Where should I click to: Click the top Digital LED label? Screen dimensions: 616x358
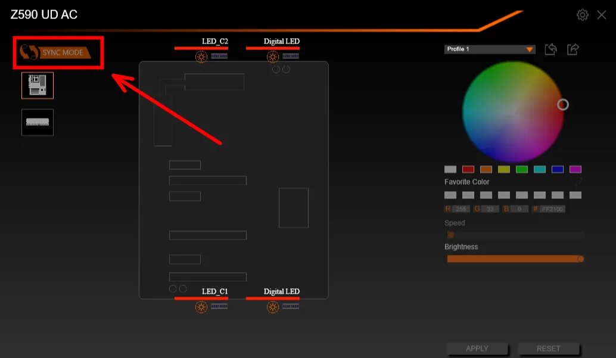pos(282,41)
